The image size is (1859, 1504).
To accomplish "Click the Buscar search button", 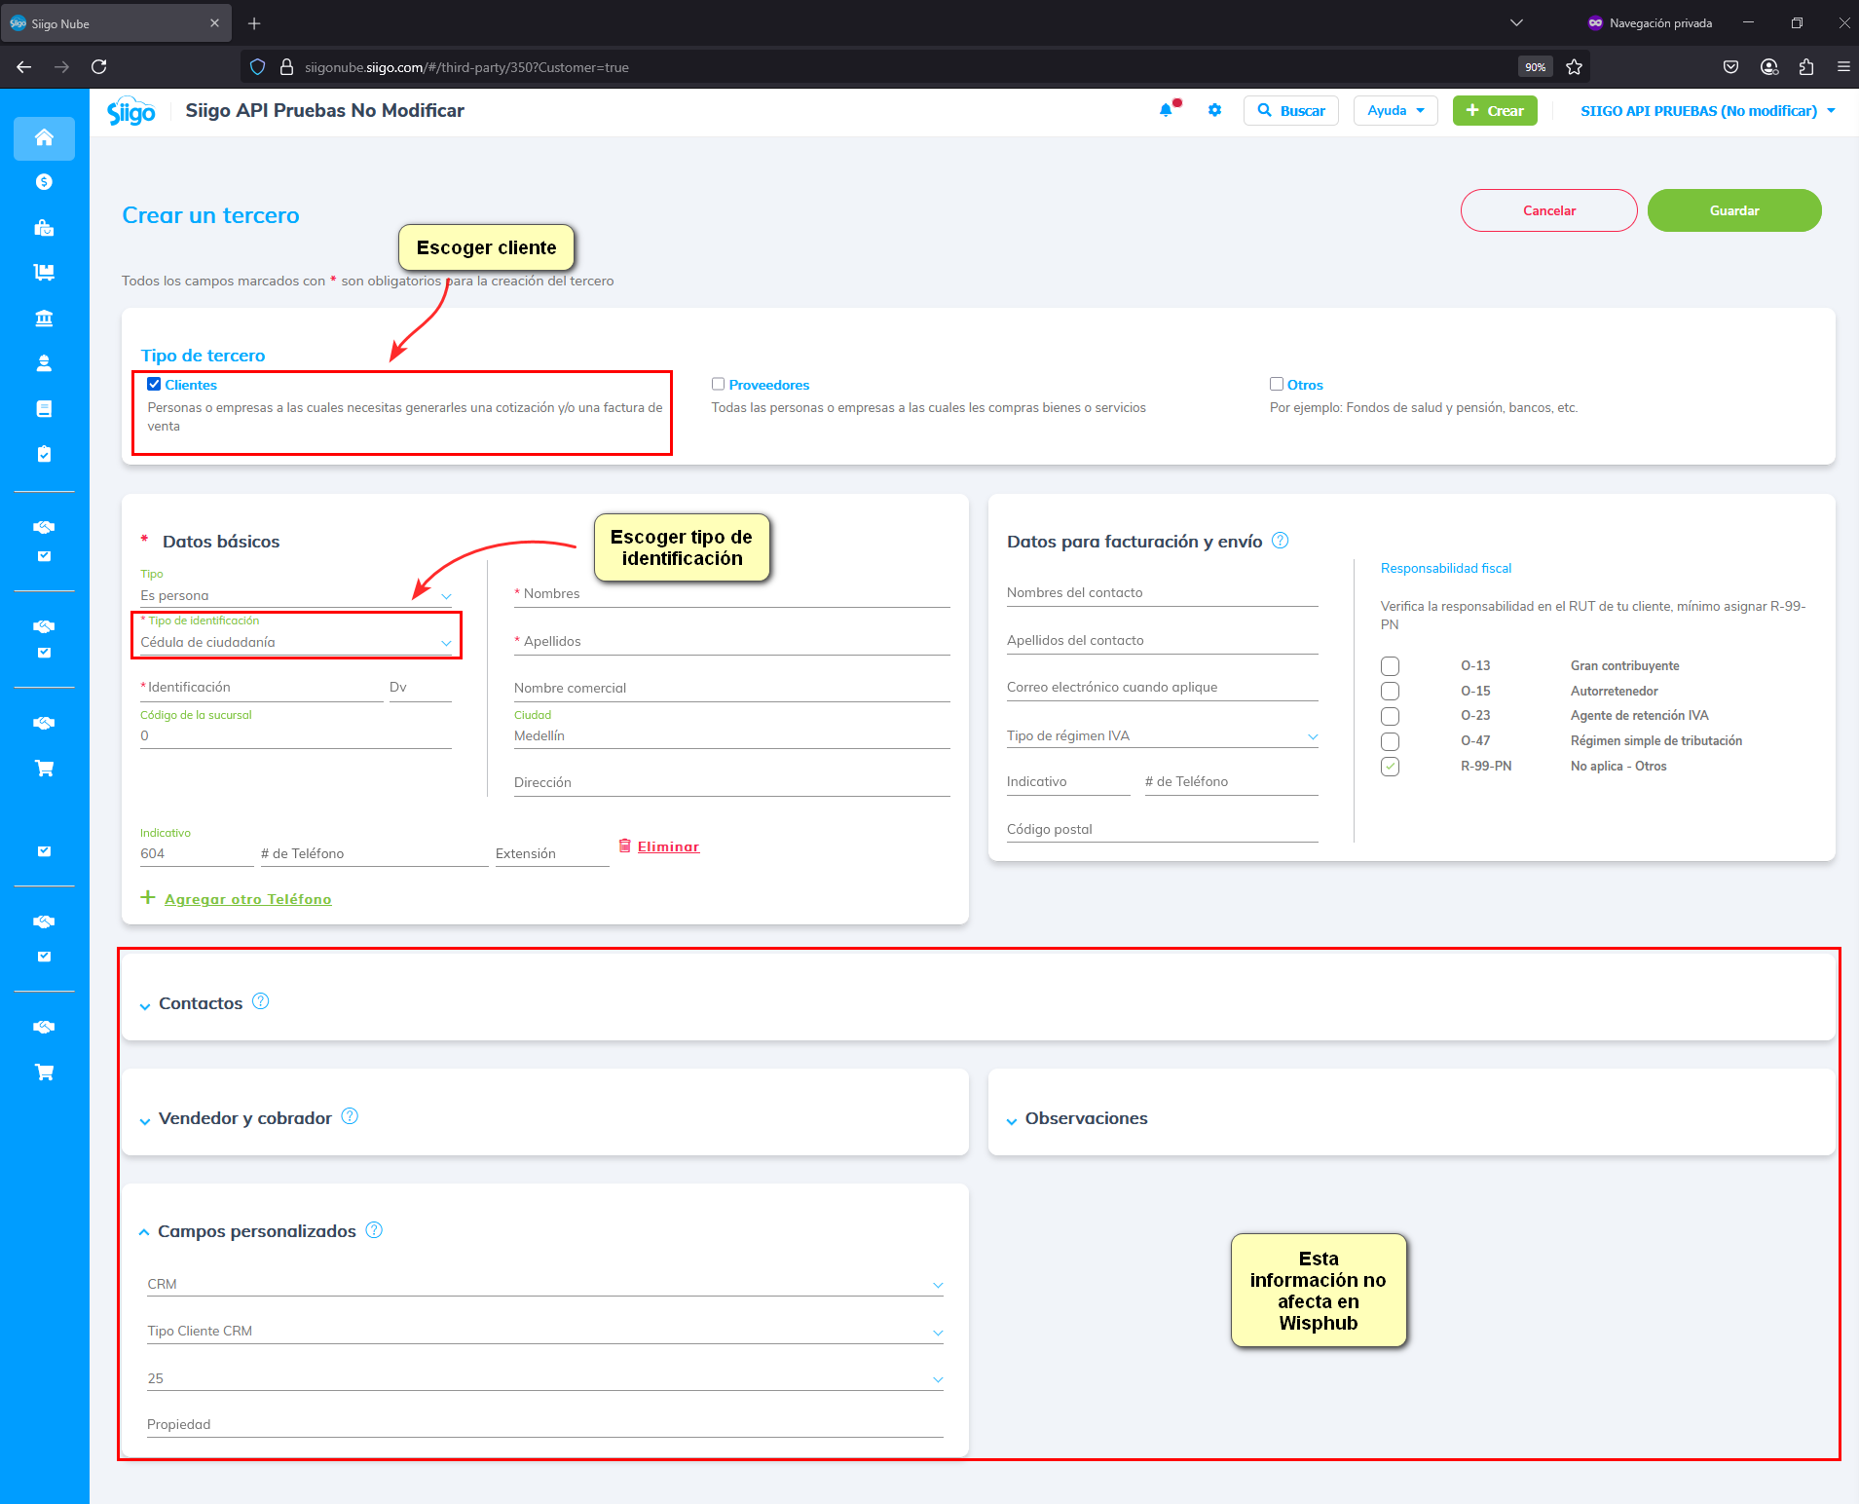I will (x=1291, y=110).
